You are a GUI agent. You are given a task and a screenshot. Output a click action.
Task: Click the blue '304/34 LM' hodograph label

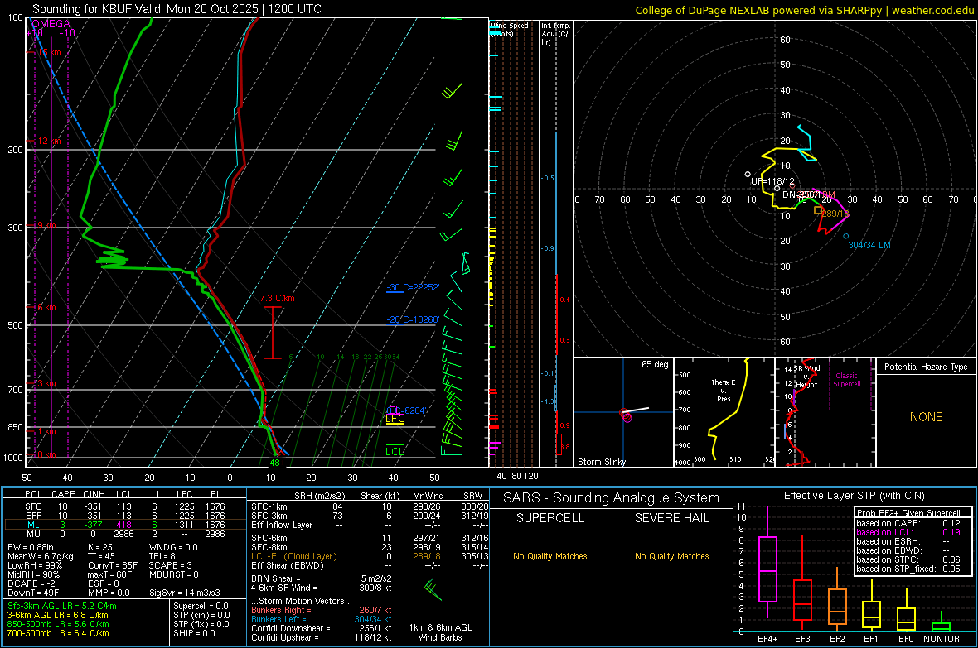point(869,246)
